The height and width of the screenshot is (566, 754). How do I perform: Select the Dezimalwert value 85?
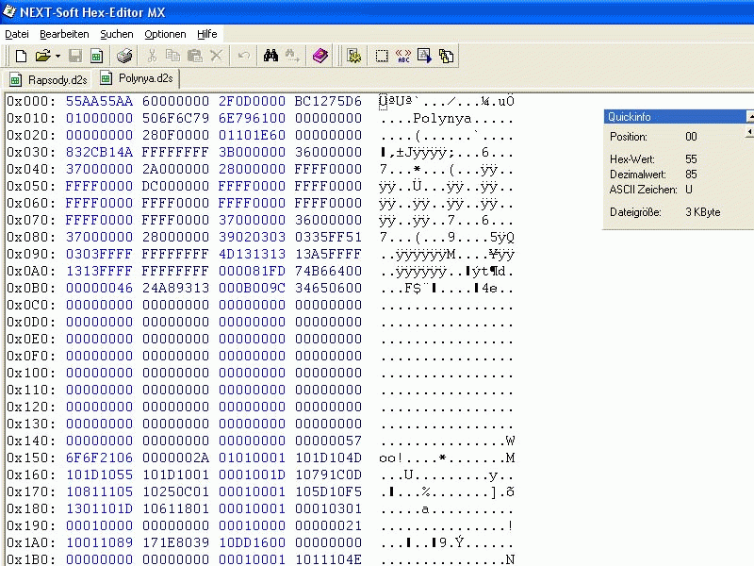691,175
